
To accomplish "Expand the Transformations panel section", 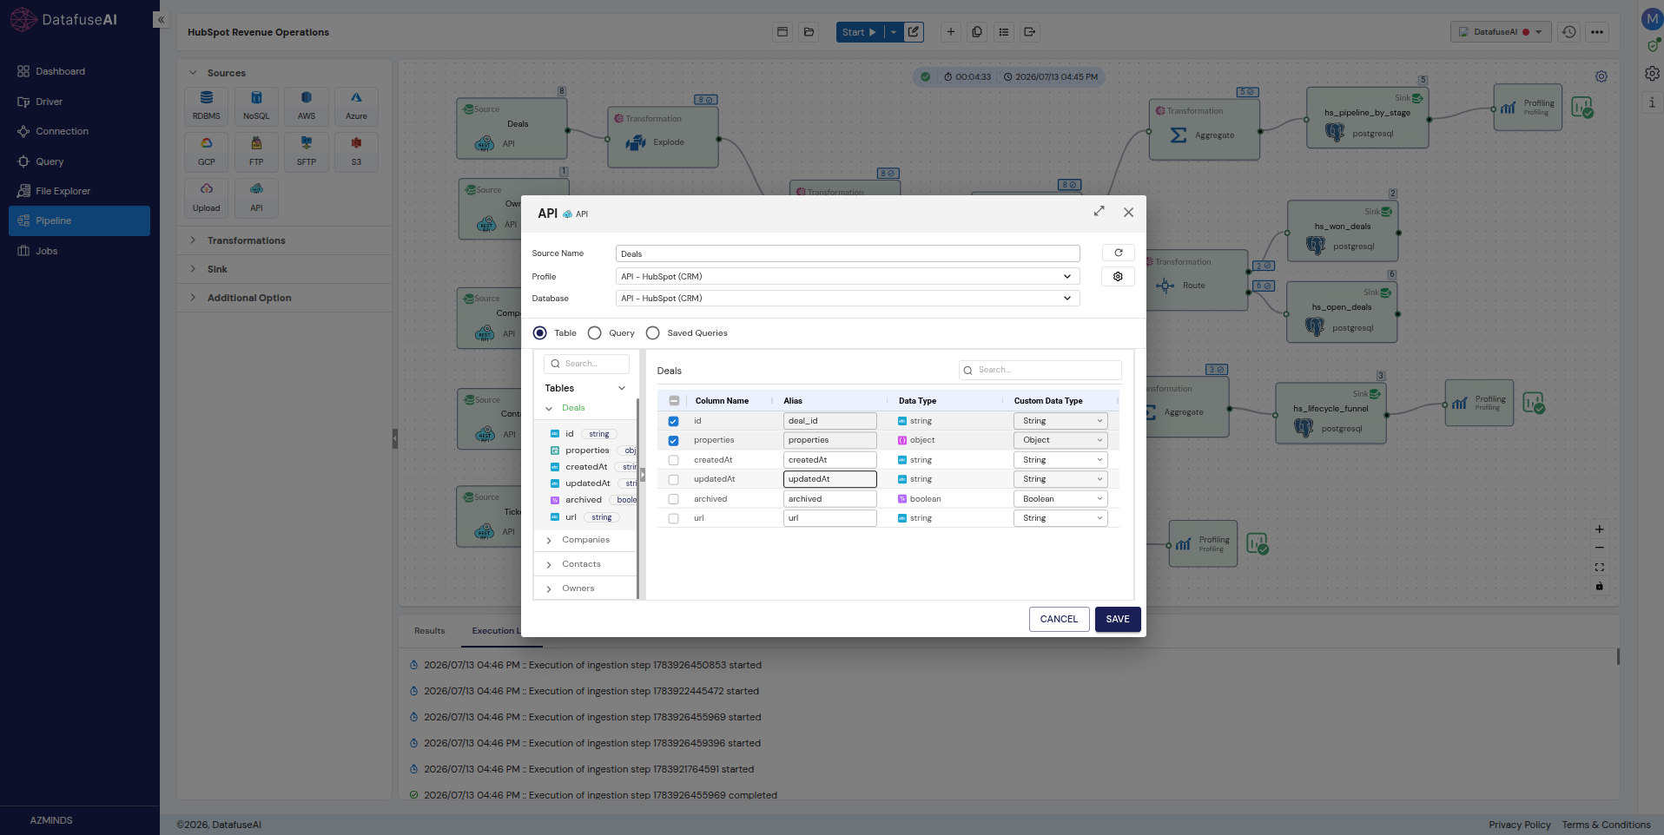I will tap(285, 240).
